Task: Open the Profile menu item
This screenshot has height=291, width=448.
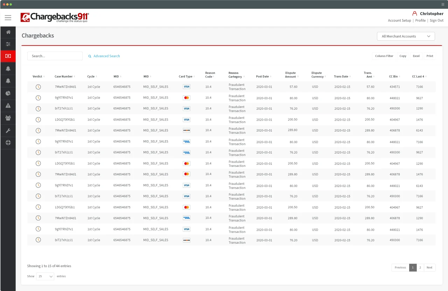Action: point(420,20)
